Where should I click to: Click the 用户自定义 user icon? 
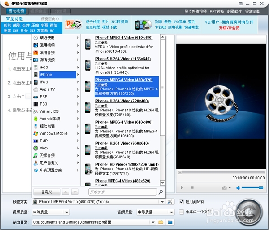[x=35, y=163]
